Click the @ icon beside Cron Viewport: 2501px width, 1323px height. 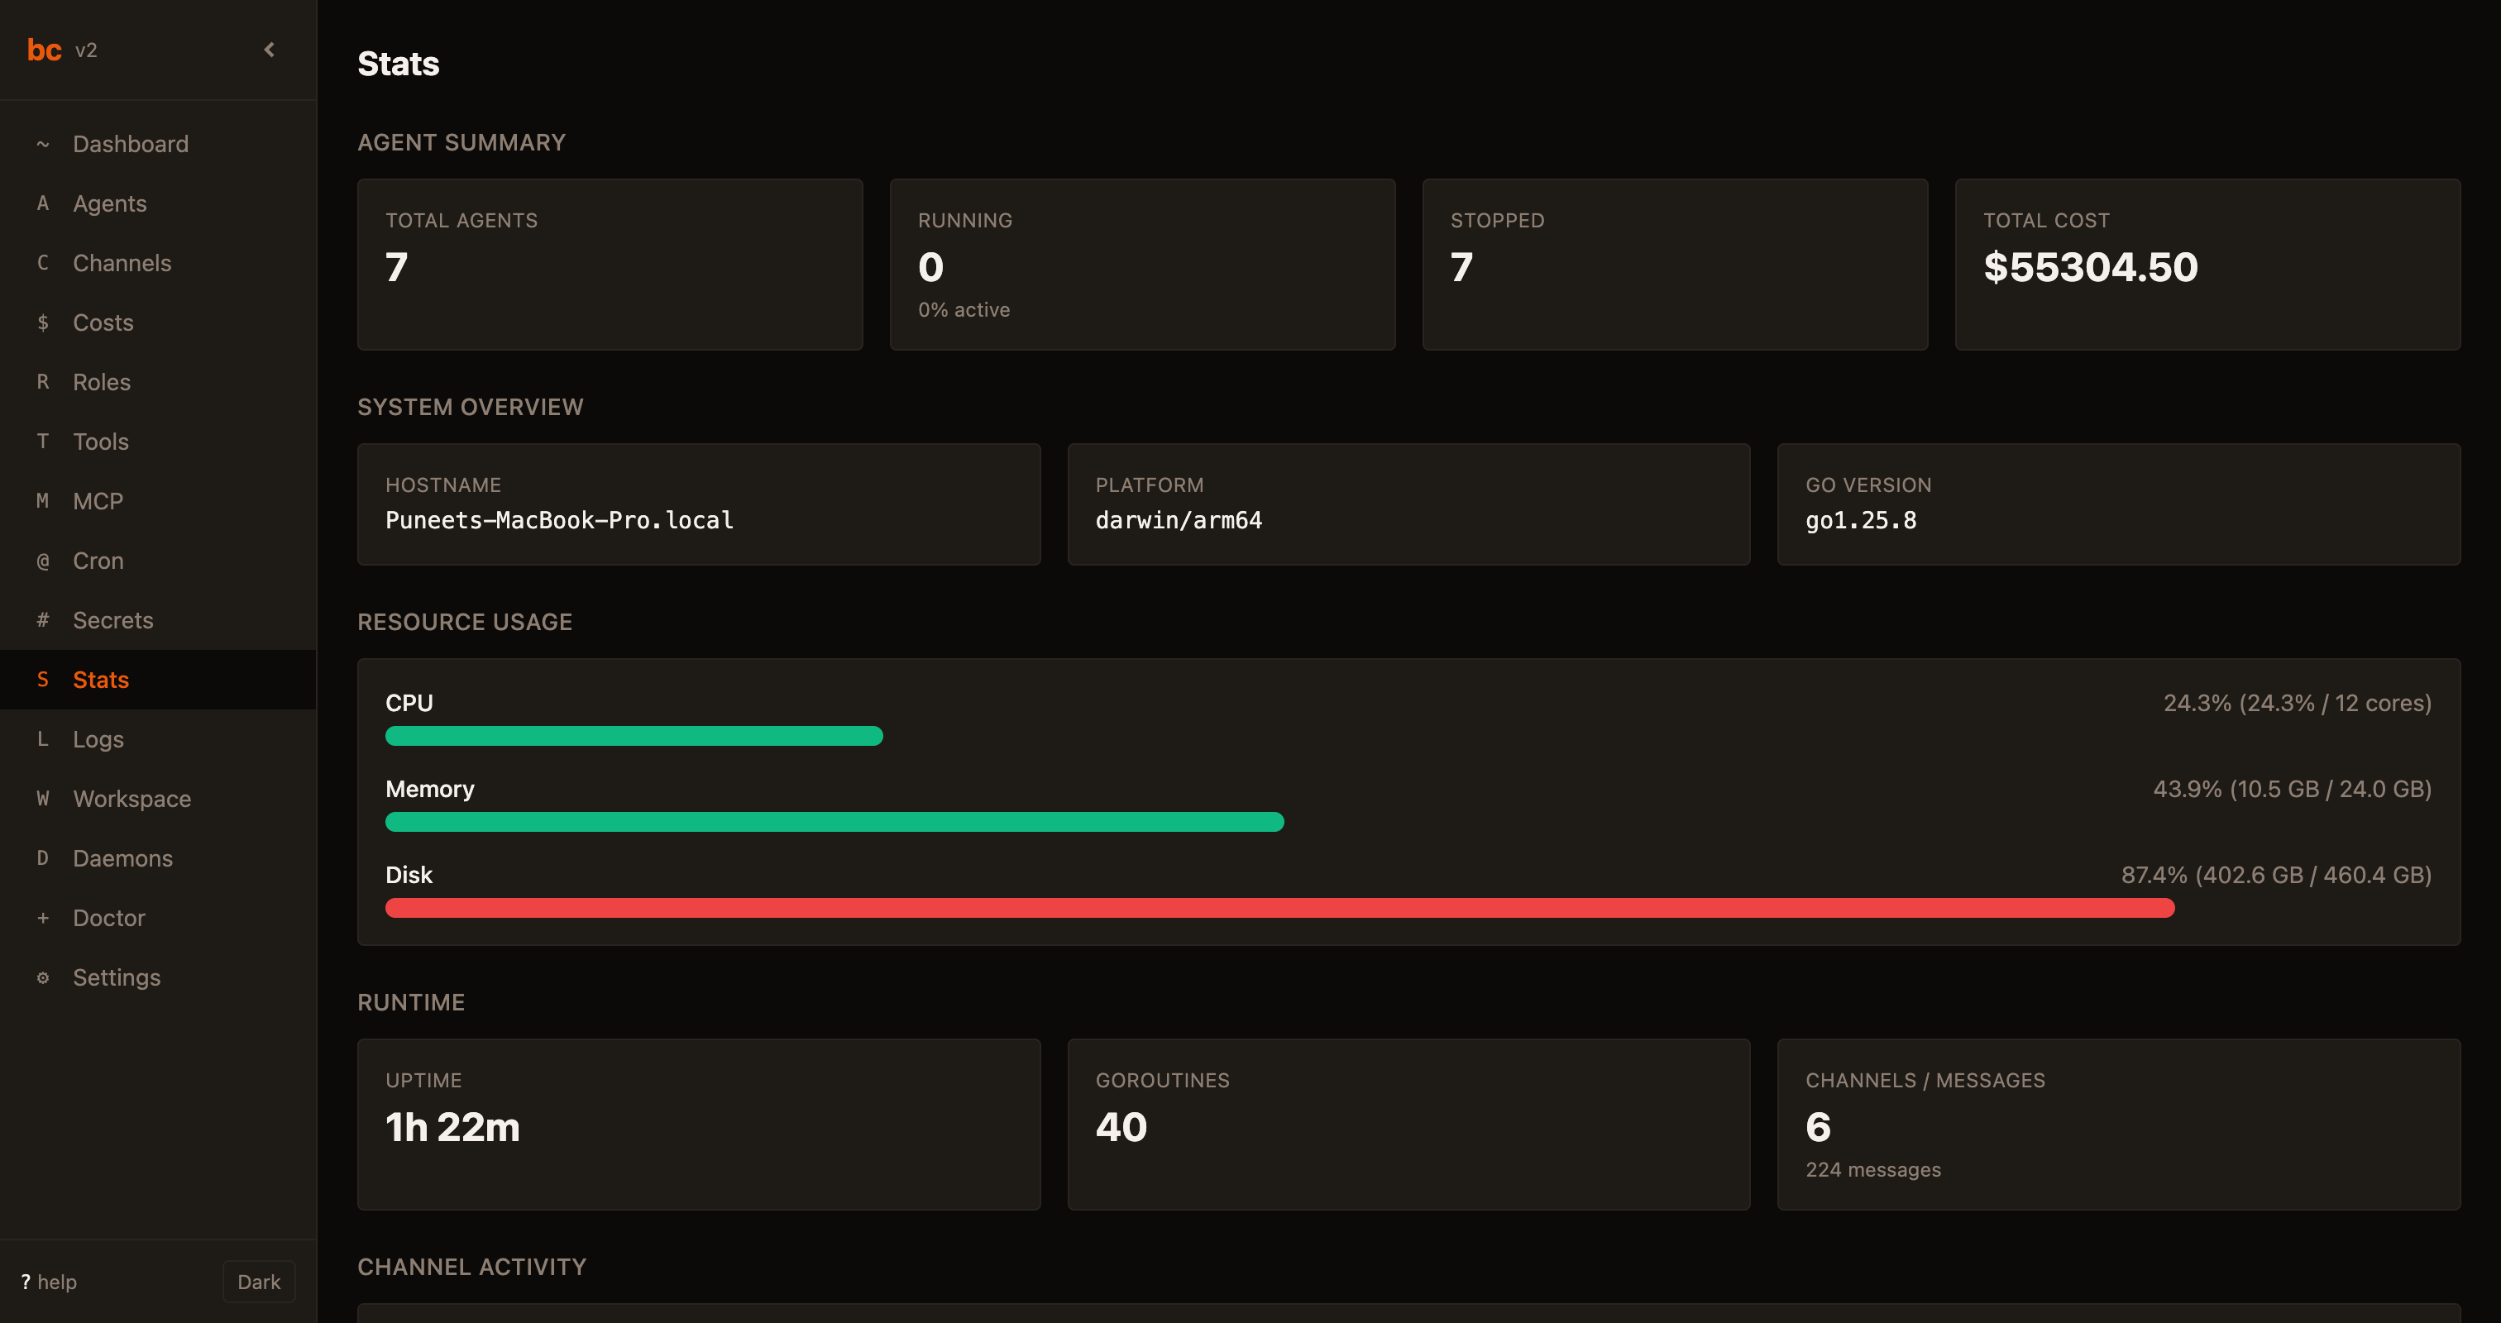[x=43, y=561]
